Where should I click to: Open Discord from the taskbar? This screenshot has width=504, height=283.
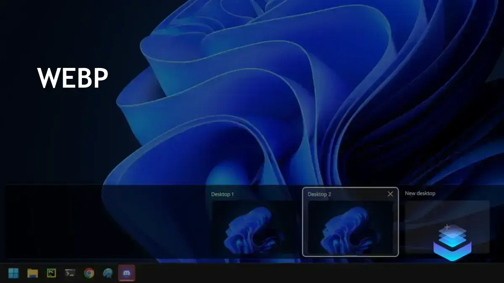click(126, 273)
